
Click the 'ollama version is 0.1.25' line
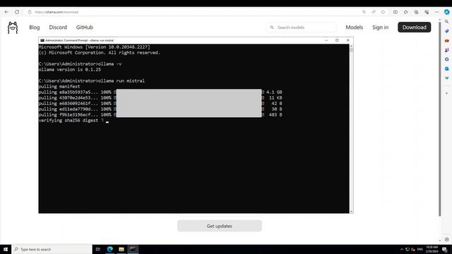[x=70, y=70]
